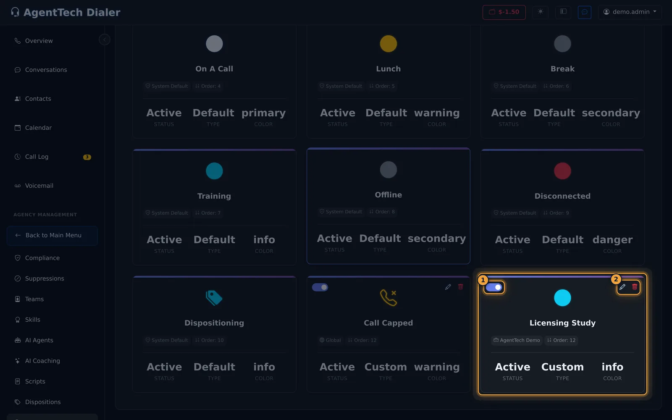Click the Global badge on Call Capped

pyautogui.click(x=330, y=340)
